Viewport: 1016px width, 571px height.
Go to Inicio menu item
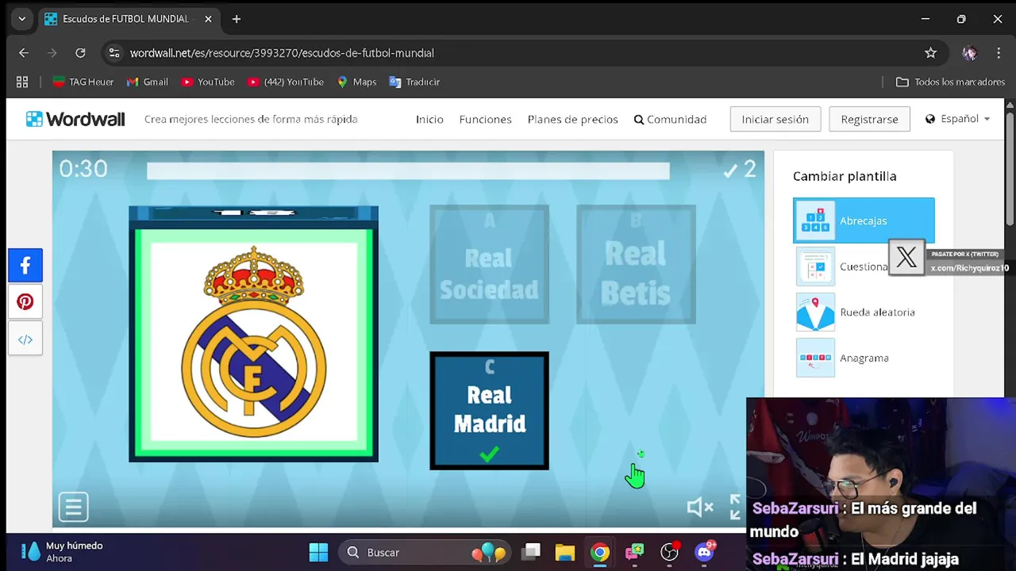[x=429, y=119]
